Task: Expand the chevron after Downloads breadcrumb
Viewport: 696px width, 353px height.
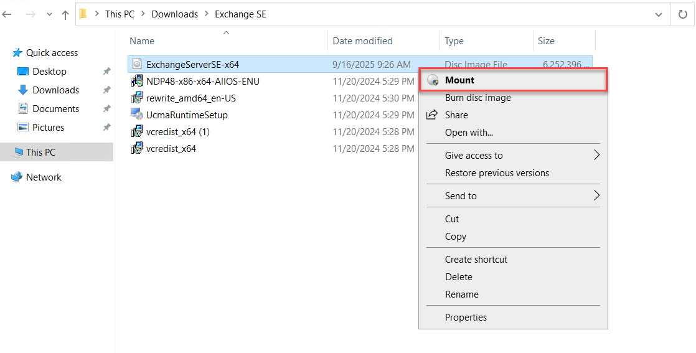Action: click(x=207, y=14)
